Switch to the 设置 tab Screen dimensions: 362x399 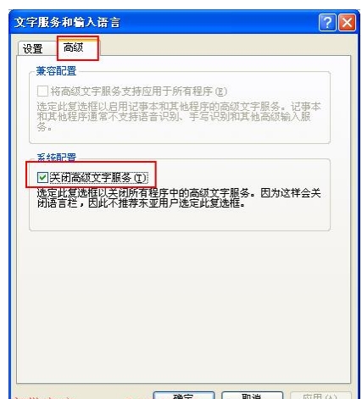33,48
